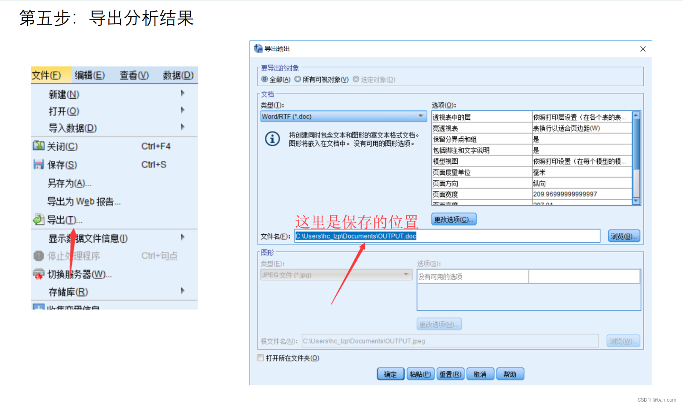Click the 209.96999999999997 page width value
This screenshot has width=683, height=406.
(565, 194)
